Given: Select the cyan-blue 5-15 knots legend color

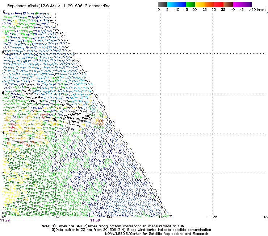Looking at the screenshot, I should [x=176, y=4].
